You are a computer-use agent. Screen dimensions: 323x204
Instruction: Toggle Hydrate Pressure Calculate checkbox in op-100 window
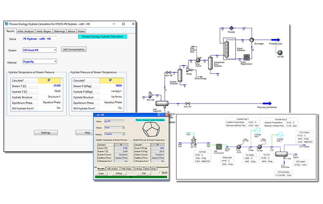(158, 145)
